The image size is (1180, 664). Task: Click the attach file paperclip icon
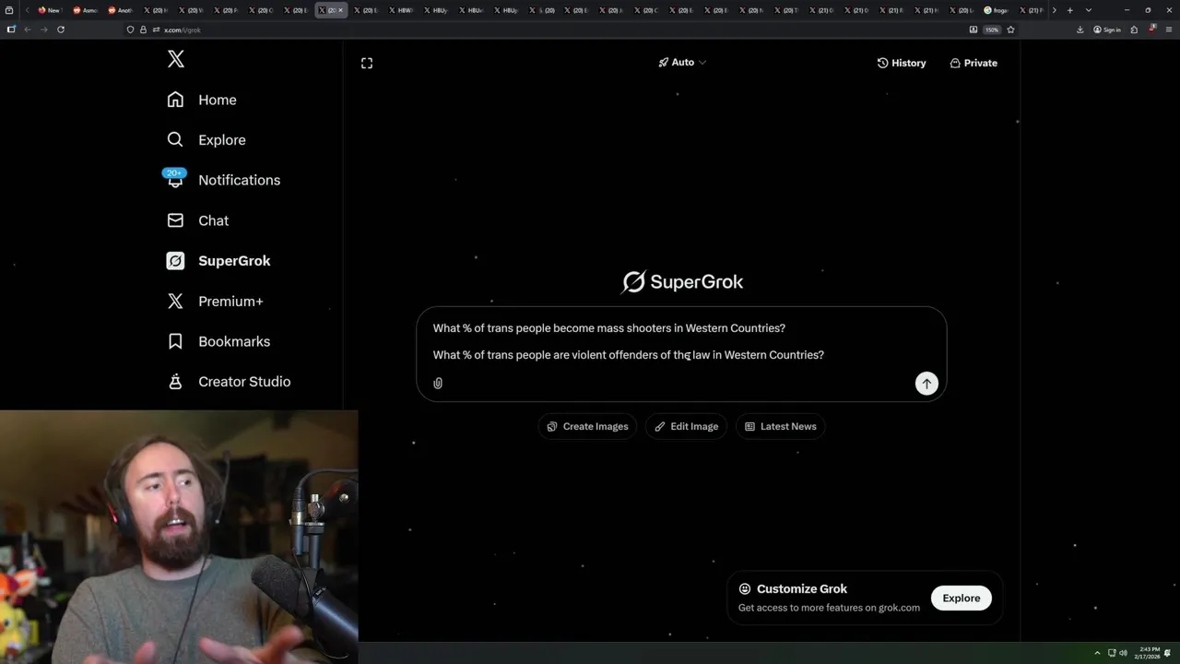pyautogui.click(x=438, y=383)
